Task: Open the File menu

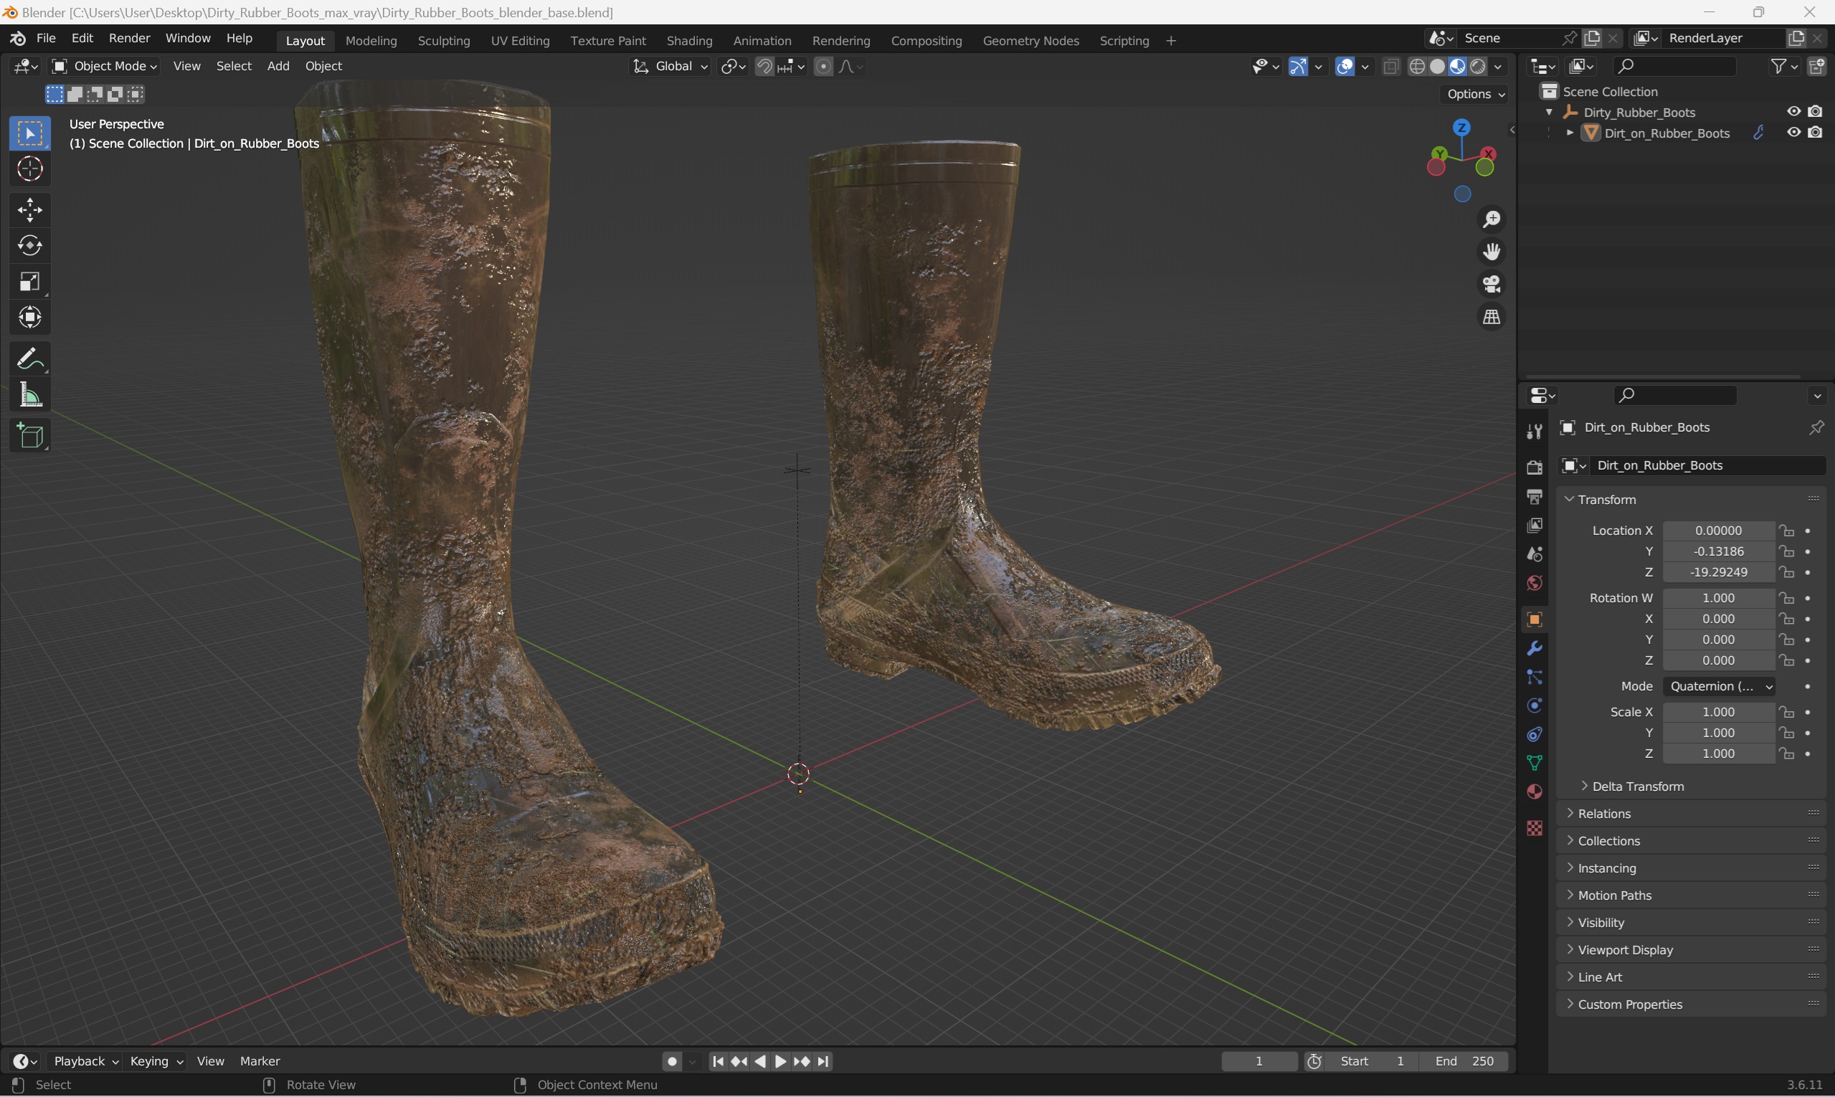Action: 46,39
